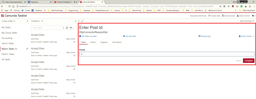This screenshot has width=256, height=99.
Task: Click the red Complete button
Action: tap(249, 61)
